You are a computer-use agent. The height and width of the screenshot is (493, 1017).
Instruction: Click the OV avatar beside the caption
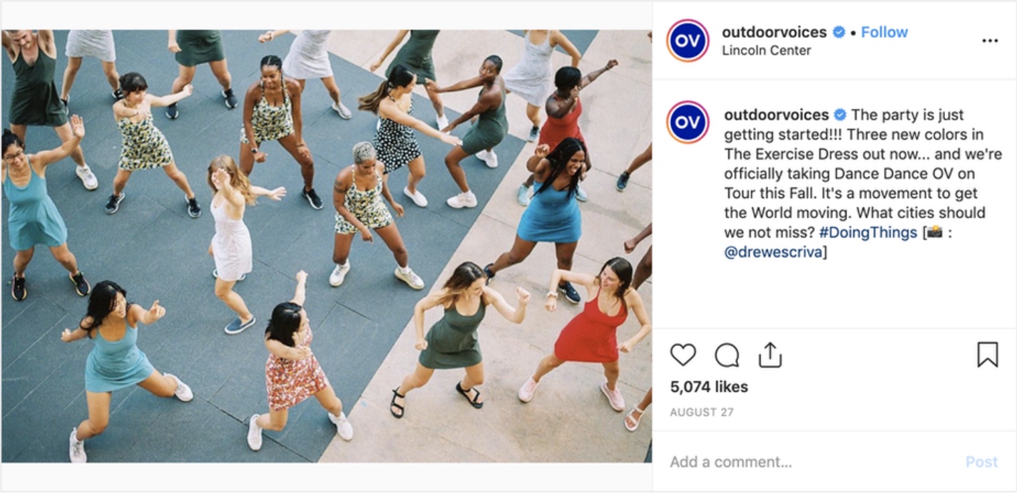688,123
